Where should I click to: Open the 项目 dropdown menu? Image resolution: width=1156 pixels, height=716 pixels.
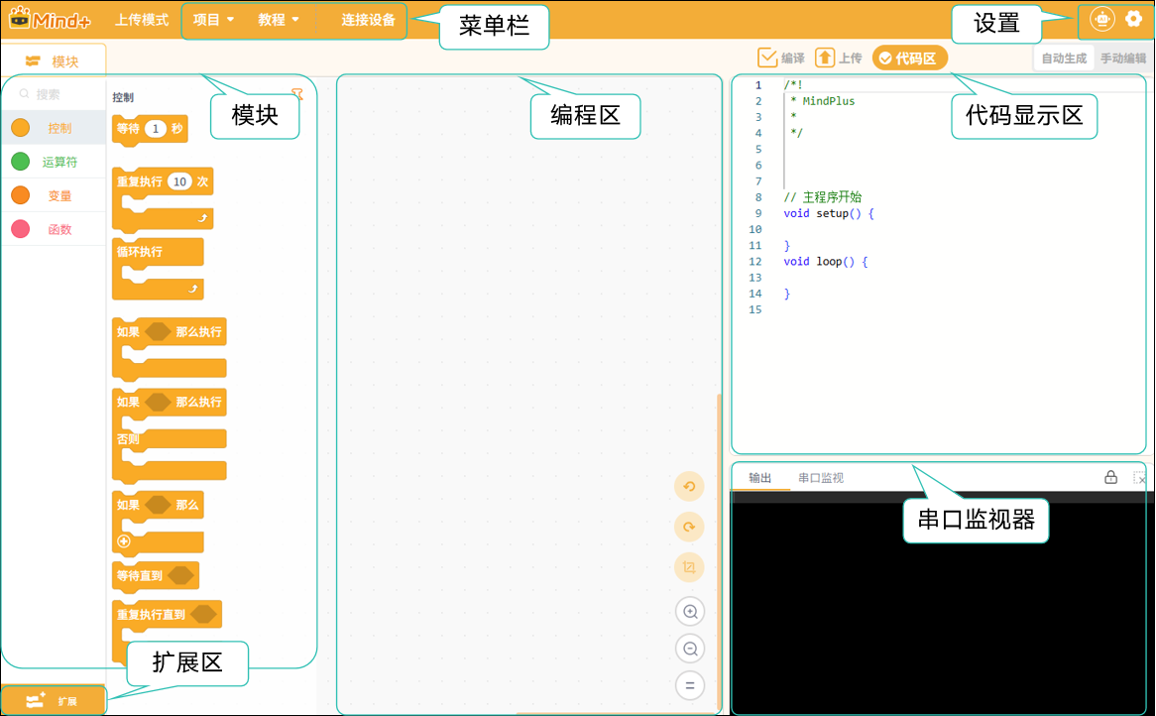tap(213, 20)
